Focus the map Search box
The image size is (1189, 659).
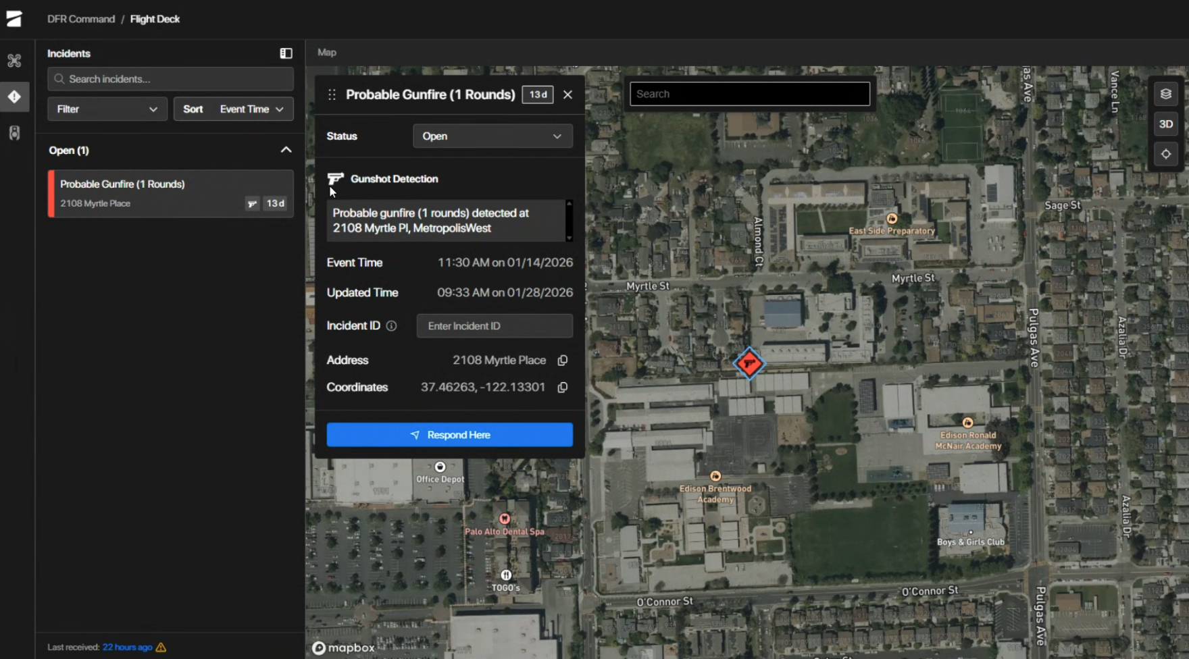point(750,94)
